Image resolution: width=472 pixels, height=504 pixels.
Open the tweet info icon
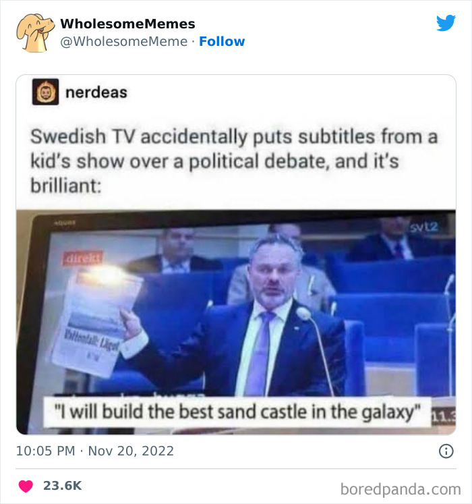pos(446,451)
